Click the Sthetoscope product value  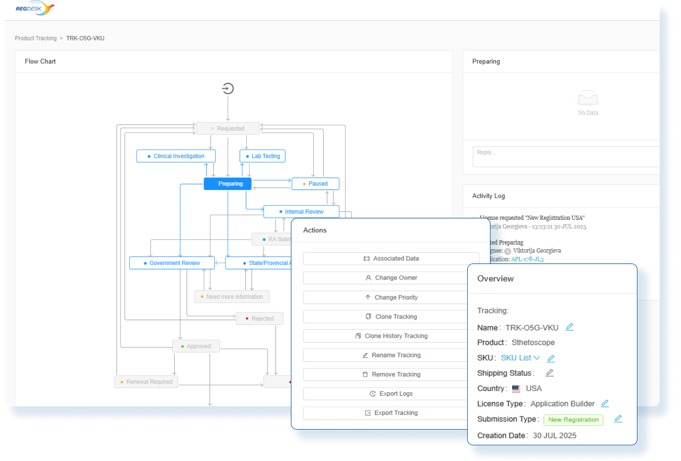coord(533,342)
